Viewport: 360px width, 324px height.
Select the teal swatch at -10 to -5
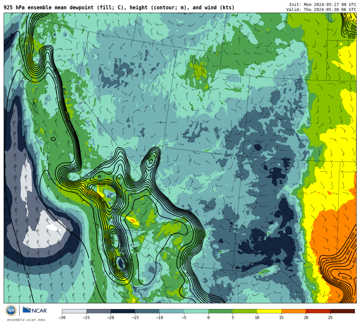172,311
